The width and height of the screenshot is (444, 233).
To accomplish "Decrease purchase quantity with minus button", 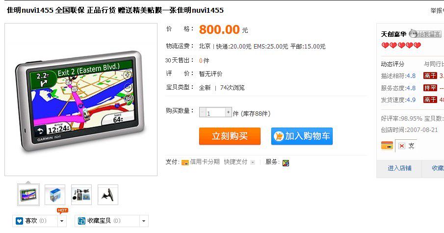I will tap(202, 112).
